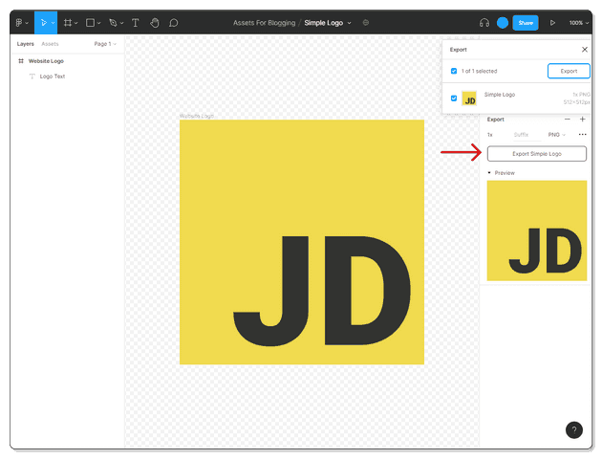Change the 1x export scale
This screenshot has width=602, height=459.
point(490,135)
